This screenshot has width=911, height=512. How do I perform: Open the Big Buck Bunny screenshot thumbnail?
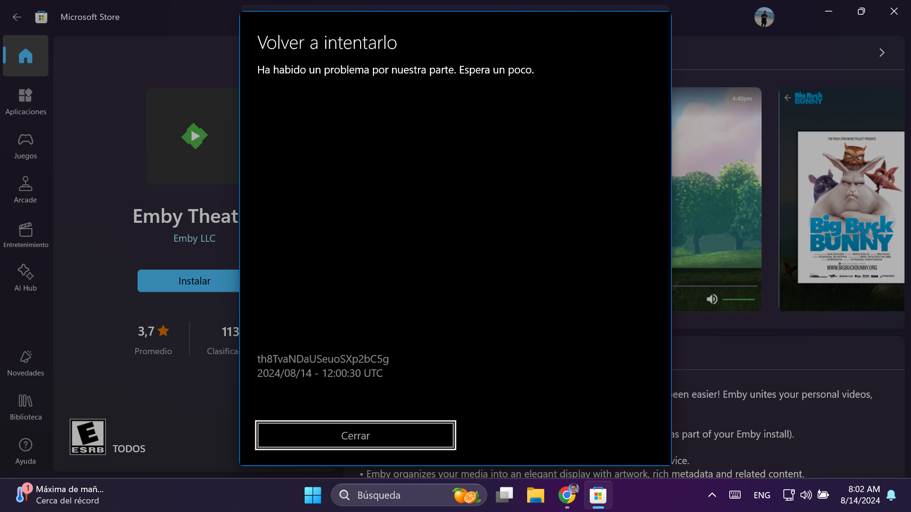(x=841, y=199)
